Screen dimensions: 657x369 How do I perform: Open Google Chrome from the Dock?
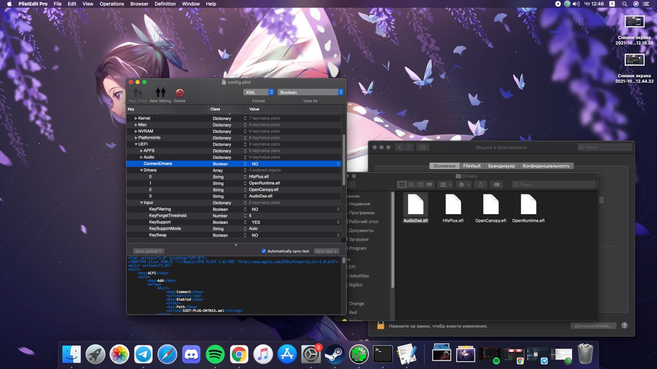pyautogui.click(x=239, y=354)
